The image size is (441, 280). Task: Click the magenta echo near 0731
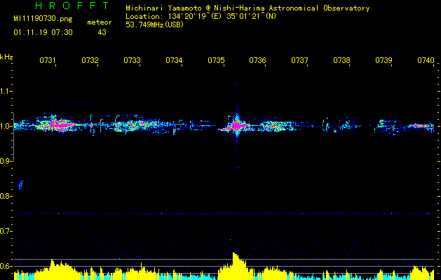pyautogui.click(x=60, y=125)
